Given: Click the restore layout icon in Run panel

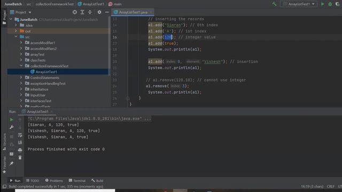Looking at the screenshot, I should point(11,154).
